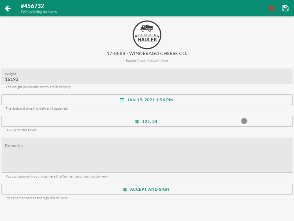294x221 pixels.
Task: Click 'The date and time this delivery happened' hint
Action: click(x=37, y=108)
